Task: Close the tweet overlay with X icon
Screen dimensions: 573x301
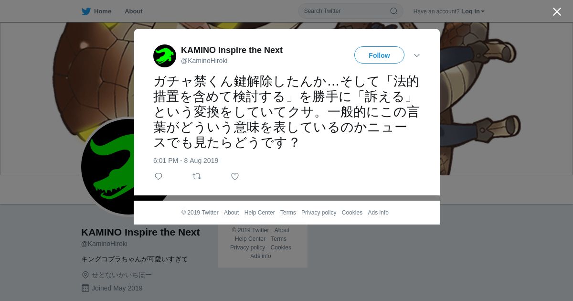Action: point(557,11)
